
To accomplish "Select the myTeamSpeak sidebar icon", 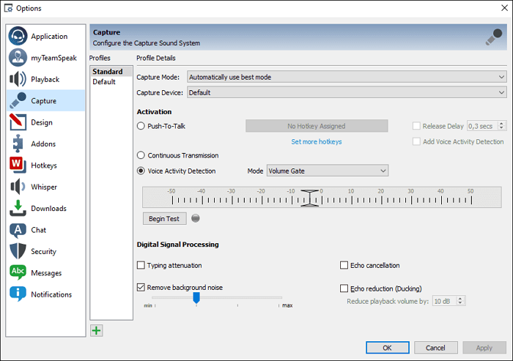I will coord(18,58).
